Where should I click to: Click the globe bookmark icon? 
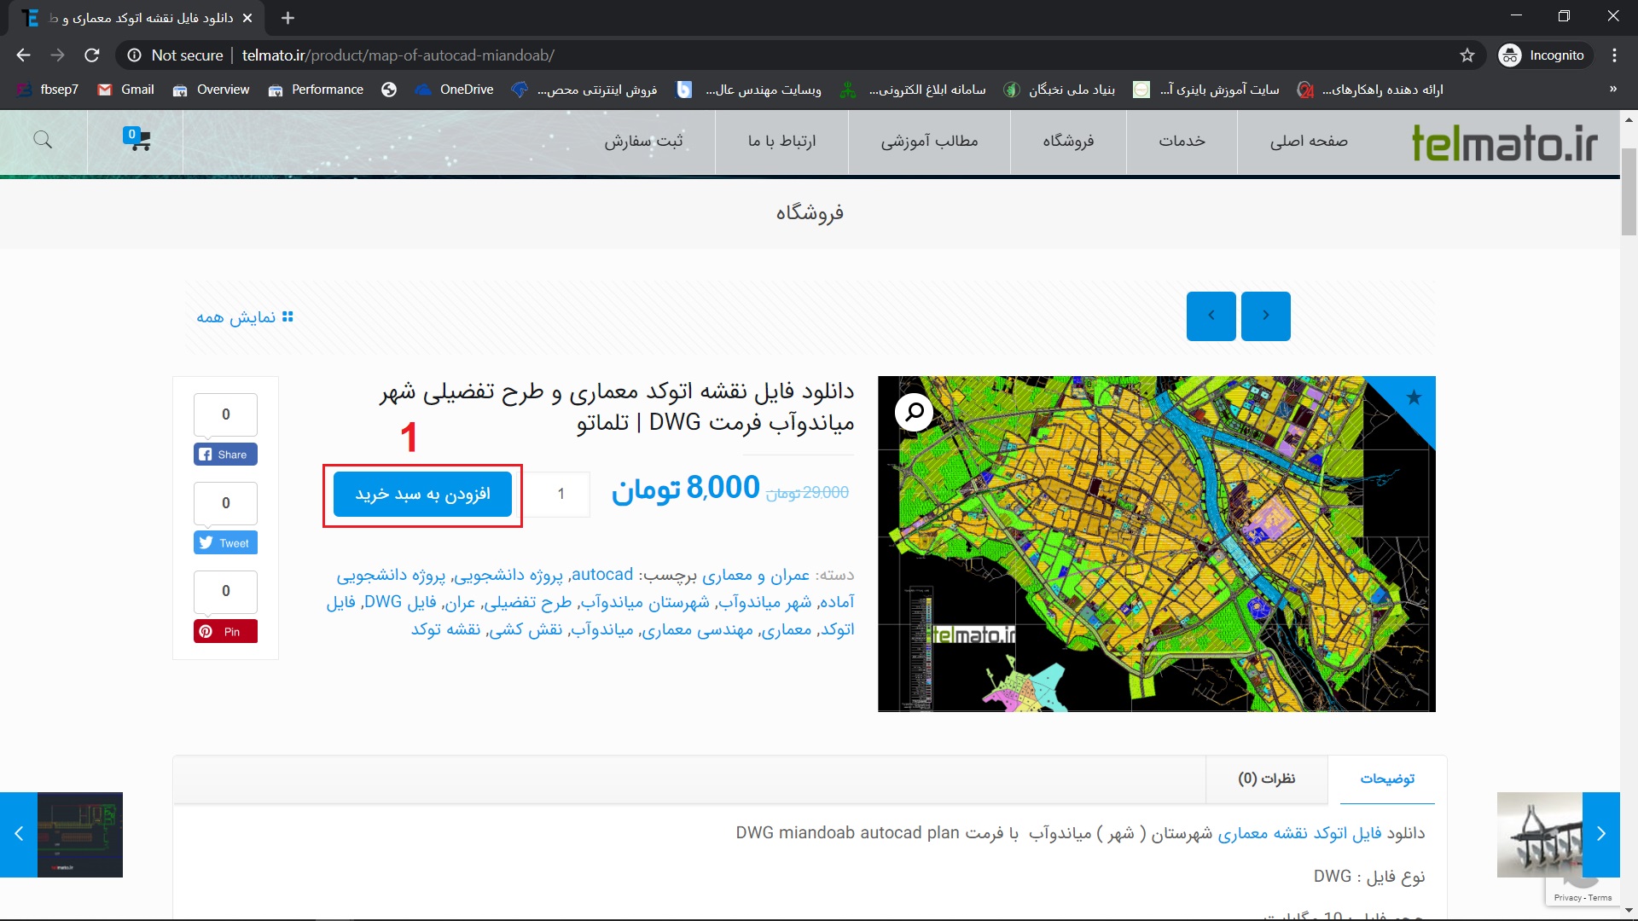pos(389,90)
